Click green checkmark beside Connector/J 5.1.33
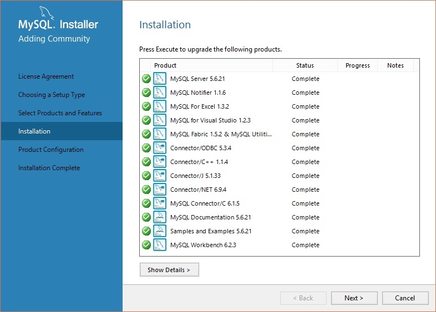The height and width of the screenshot is (312, 436). tap(146, 176)
